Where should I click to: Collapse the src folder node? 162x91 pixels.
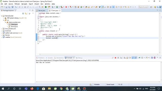pos(4,20)
